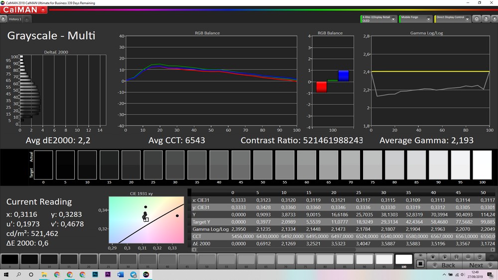
Task: Start reading with the play icon
Action: [446, 257]
